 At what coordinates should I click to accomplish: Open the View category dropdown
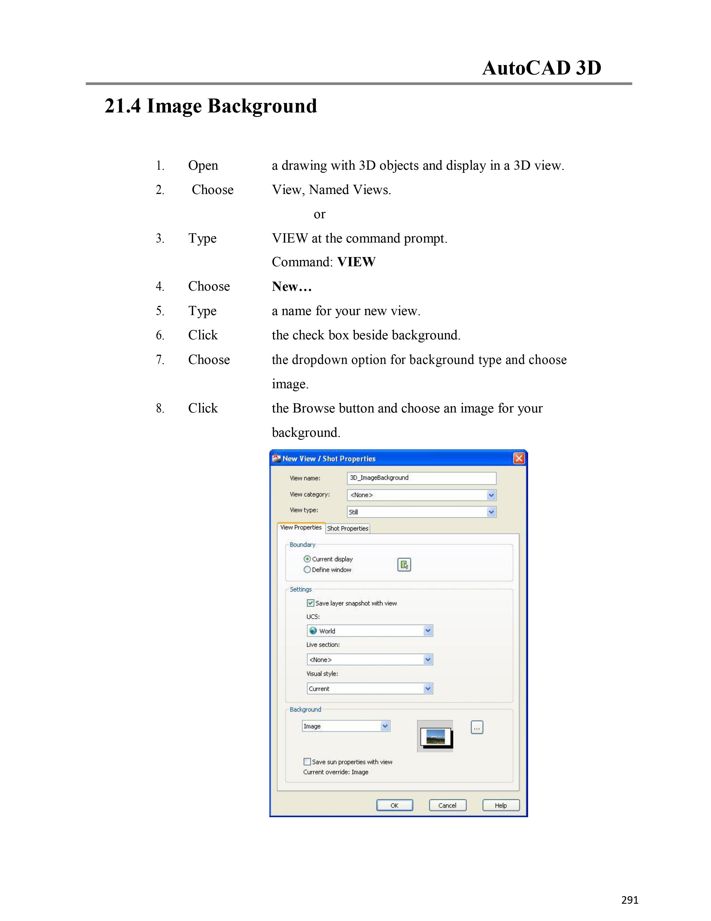click(491, 495)
